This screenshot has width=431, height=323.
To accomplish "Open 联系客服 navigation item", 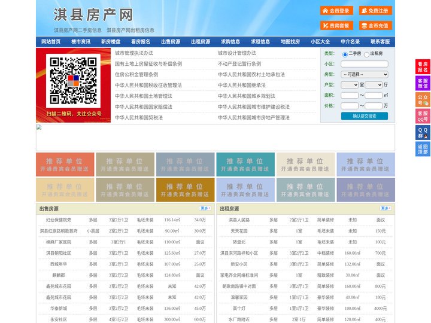I will click(x=380, y=42).
